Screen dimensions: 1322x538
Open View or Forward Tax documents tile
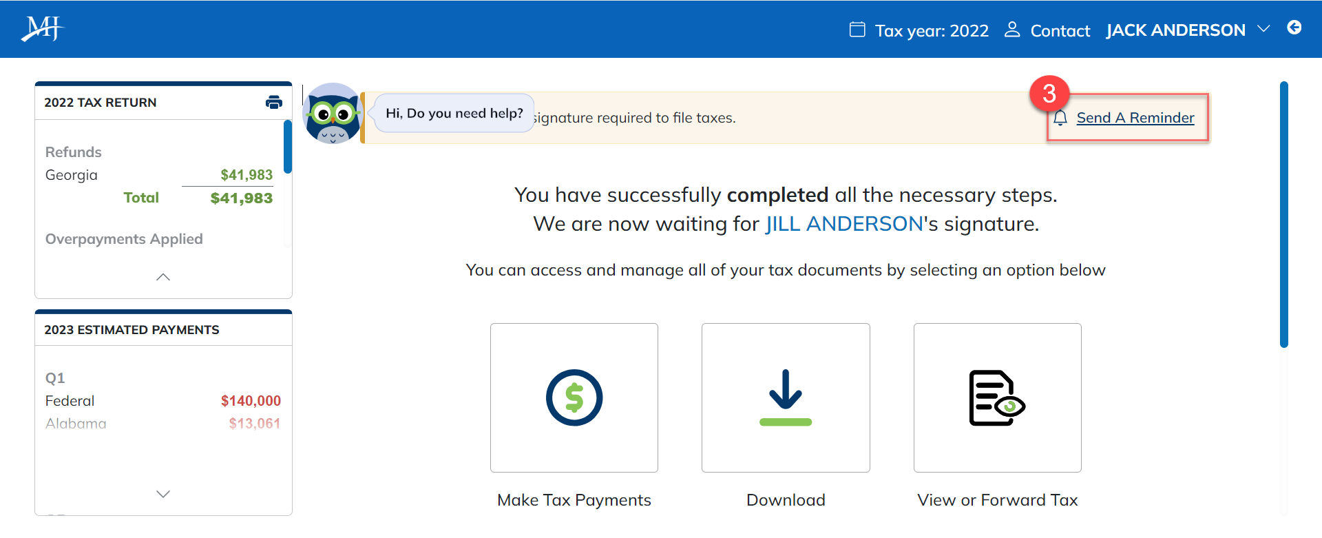[997, 397]
